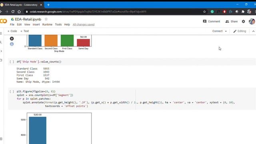The width and height of the screenshot is (256, 144).
Task: Click the plt.figure code line
Action: (x=36, y=92)
